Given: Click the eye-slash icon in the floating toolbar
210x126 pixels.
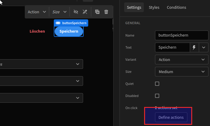Looking at the screenshot, I should click(x=76, y=12).
